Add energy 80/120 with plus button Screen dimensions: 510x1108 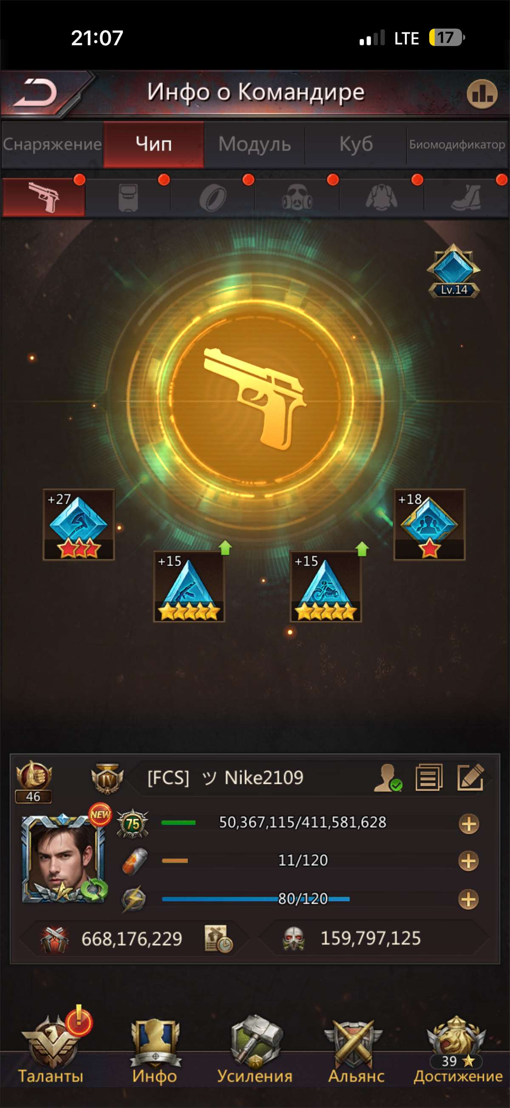[469, 899]
